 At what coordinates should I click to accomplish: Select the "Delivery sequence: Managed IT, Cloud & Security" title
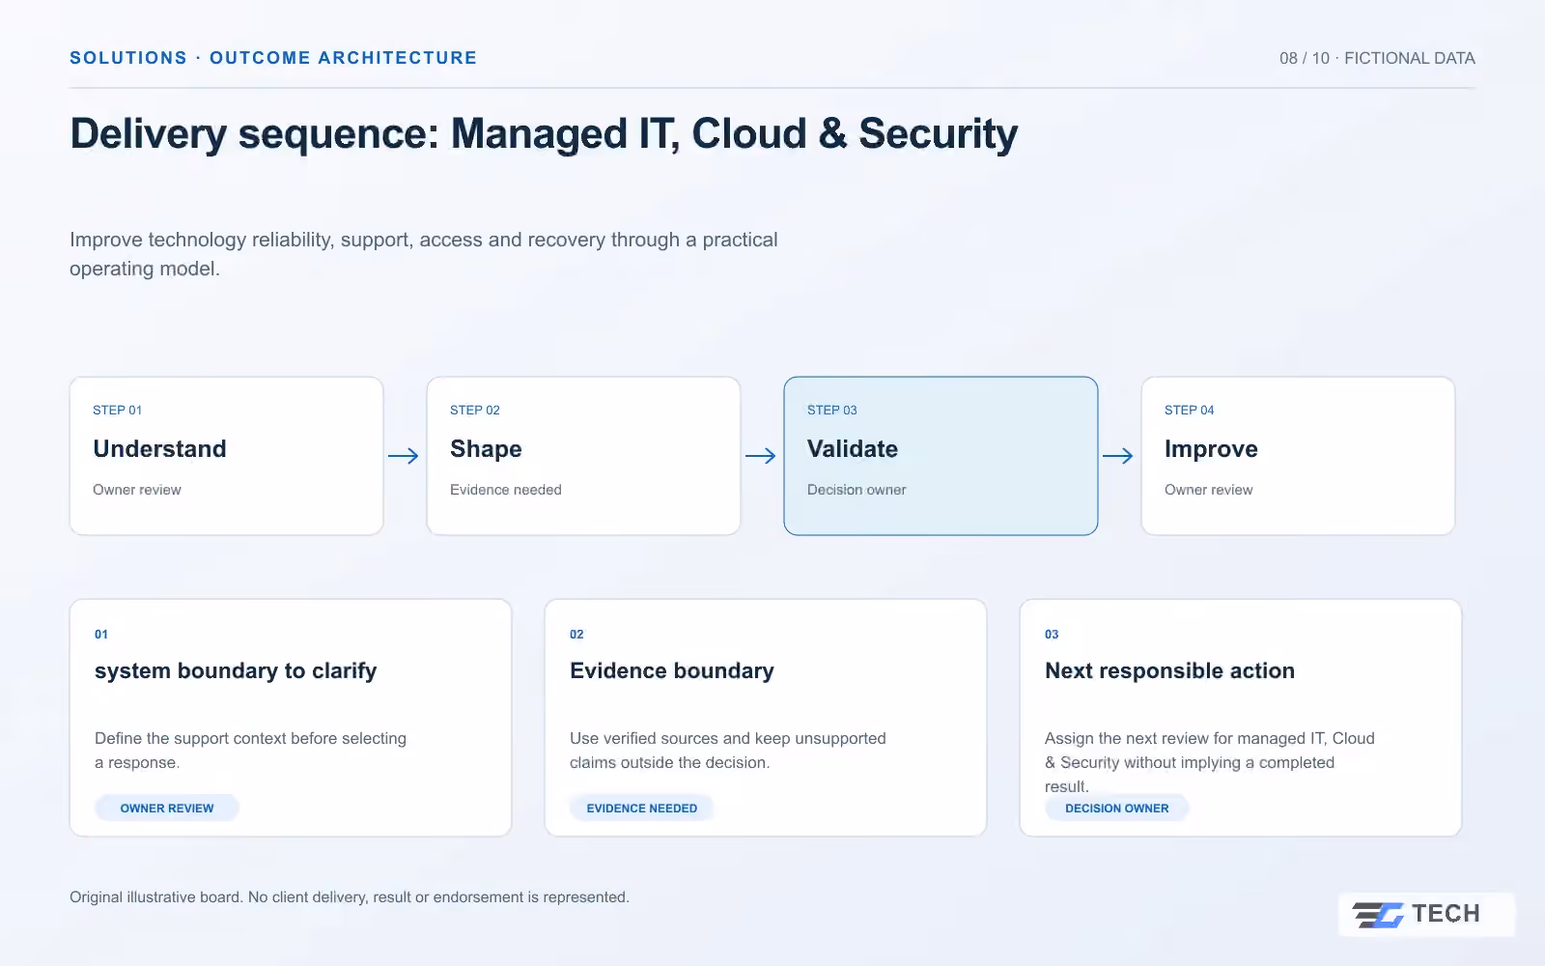pos(544,133)
